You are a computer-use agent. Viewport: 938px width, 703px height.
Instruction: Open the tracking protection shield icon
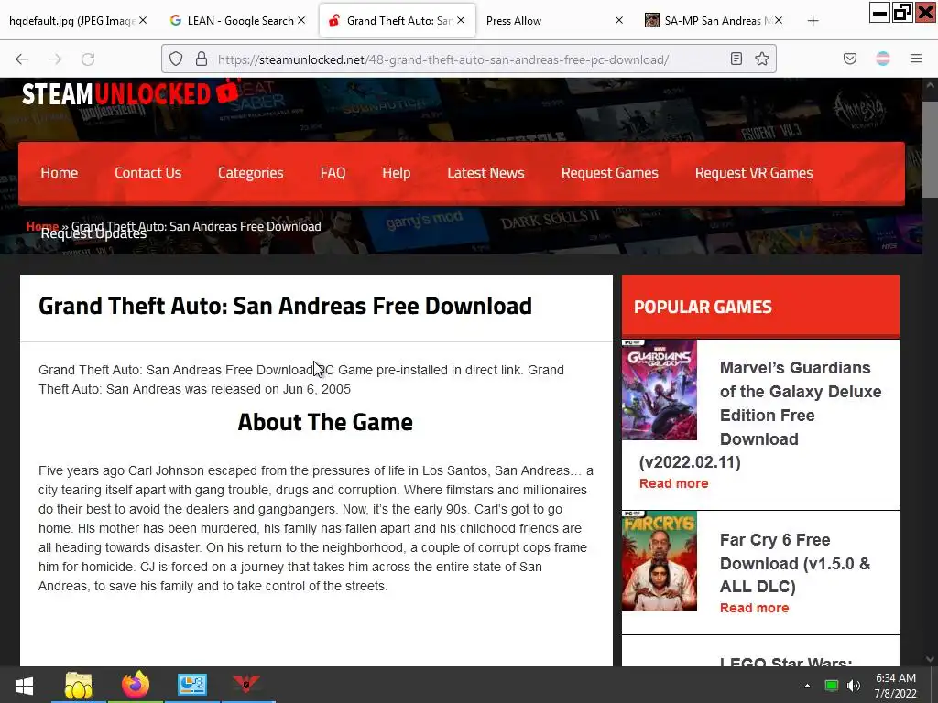175,59
